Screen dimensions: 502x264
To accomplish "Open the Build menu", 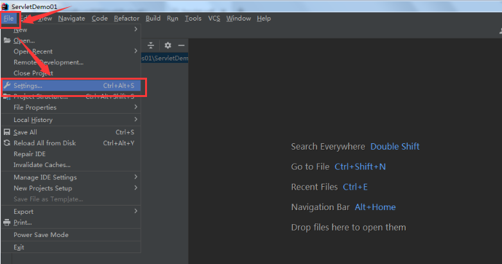I will coord(153,19).
